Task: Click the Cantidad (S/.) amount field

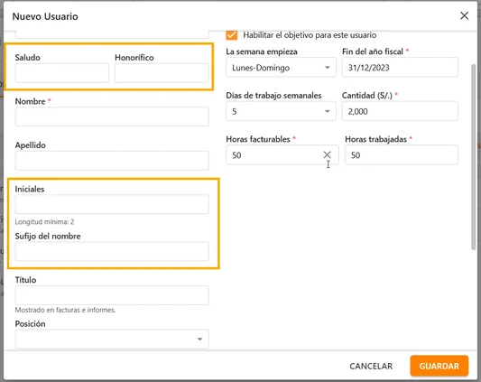Action: tap(400, 111)
